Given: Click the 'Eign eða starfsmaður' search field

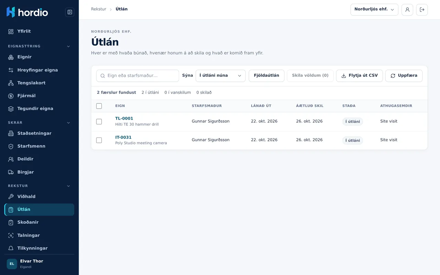Looking at the screenshot, I should pos(137,76).
